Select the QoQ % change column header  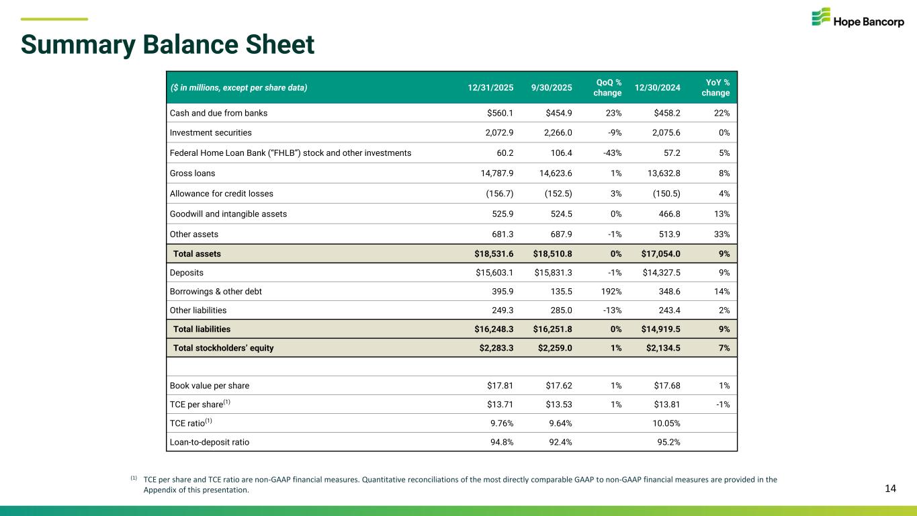607,87
